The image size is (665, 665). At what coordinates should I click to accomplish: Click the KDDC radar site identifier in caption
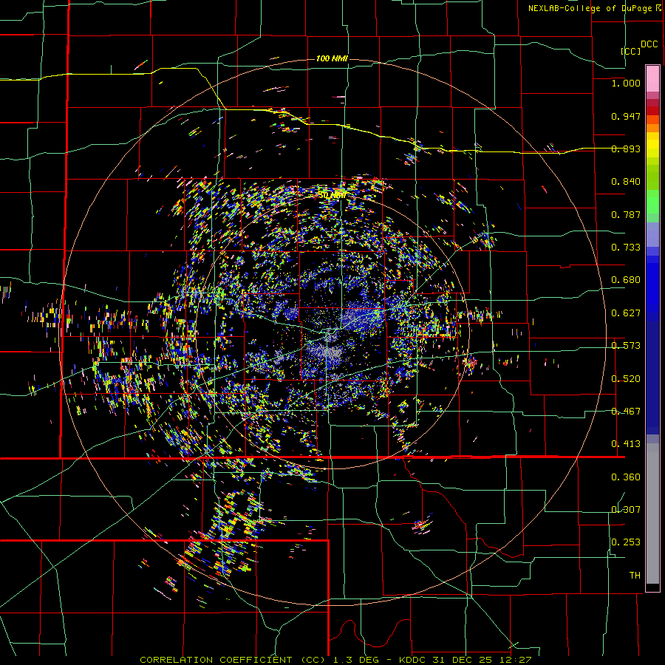414,660
